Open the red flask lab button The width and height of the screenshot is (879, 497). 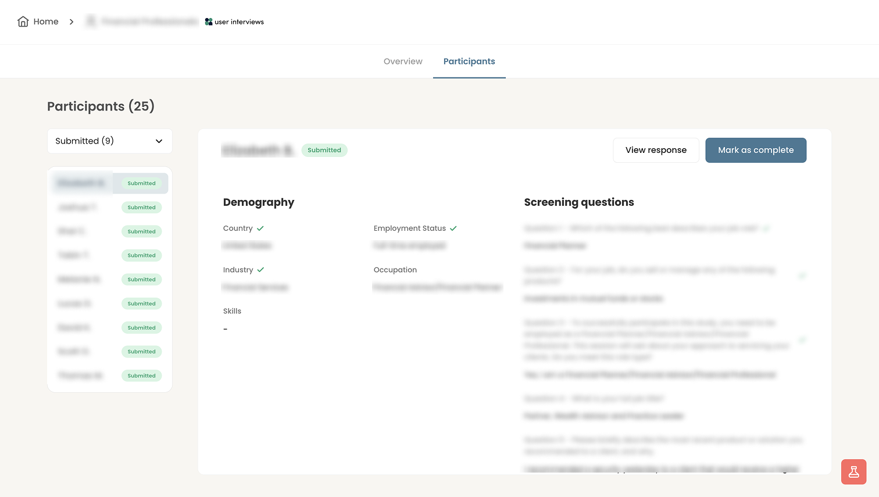click(x=853, y=471)
